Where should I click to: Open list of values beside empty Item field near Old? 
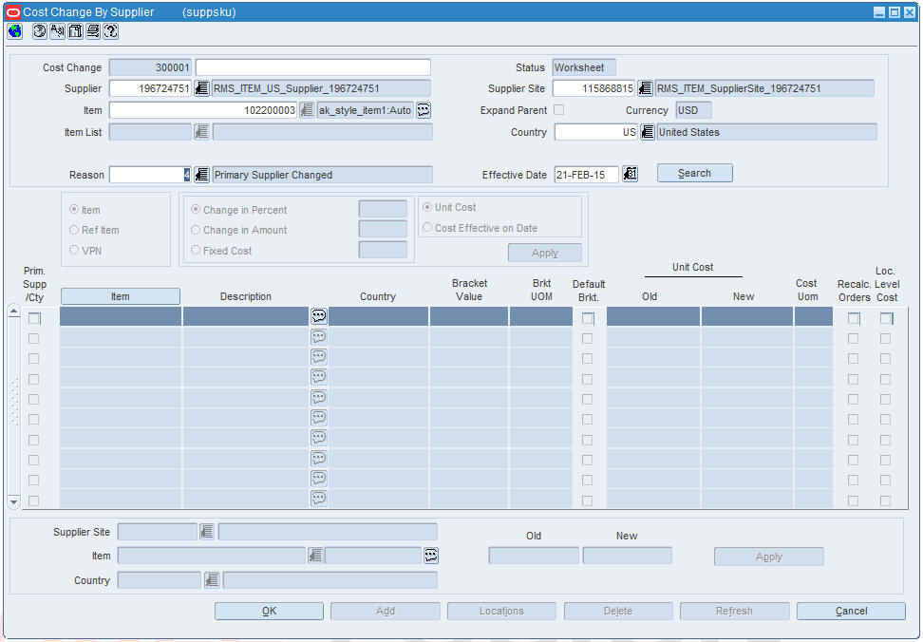coord(315,555)
